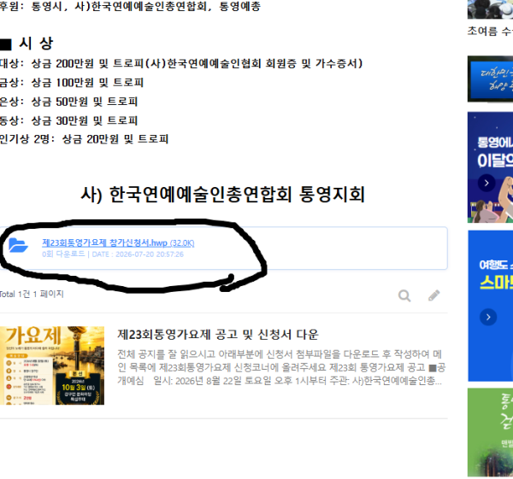Open the board search magnifier icon

(404, 295)
